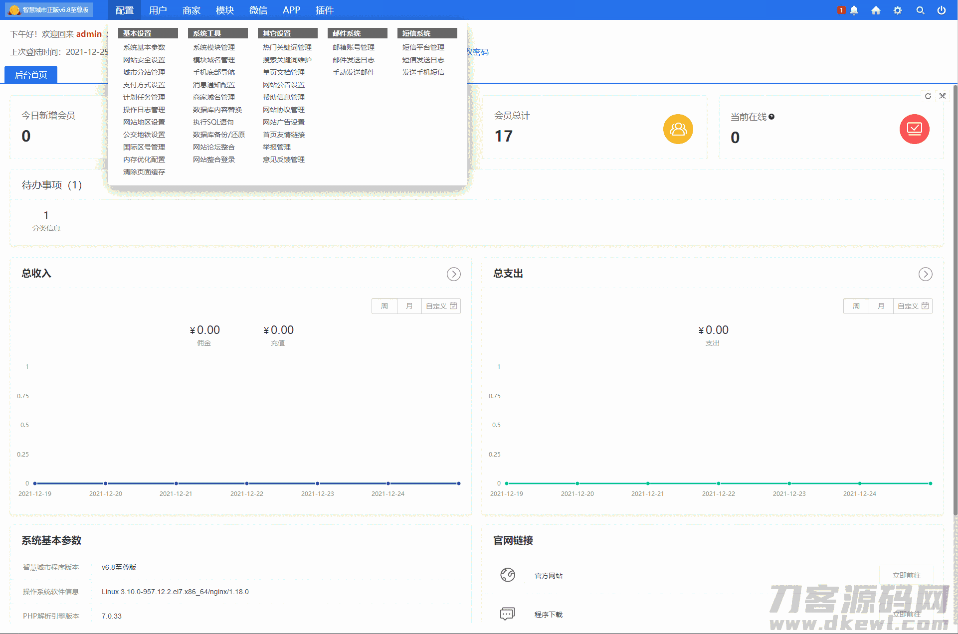Expand 总支出 panel arrow
This screenshot has height=634, width=958.
point(925,274)
